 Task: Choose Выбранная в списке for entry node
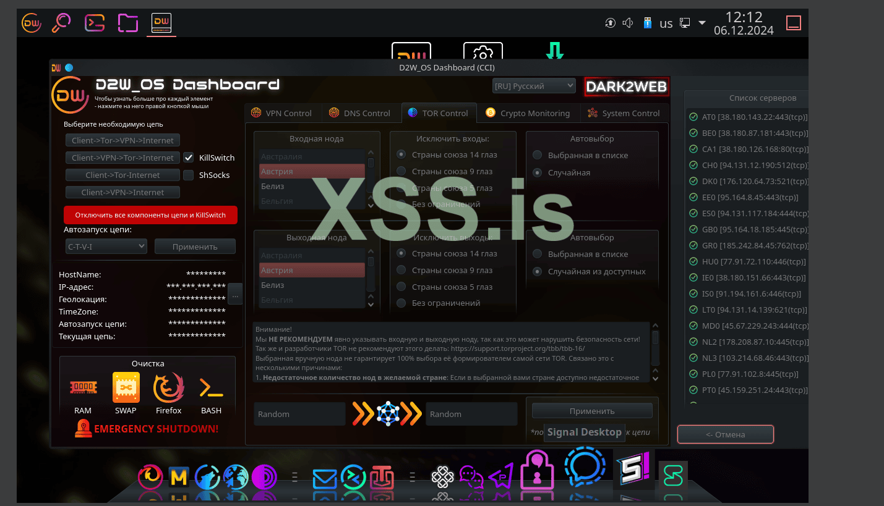pos(538,155)
